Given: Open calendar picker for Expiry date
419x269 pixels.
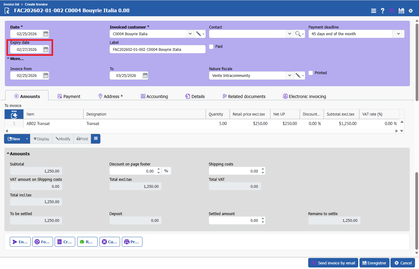Looking at the screenshot, I should [46, 49].
